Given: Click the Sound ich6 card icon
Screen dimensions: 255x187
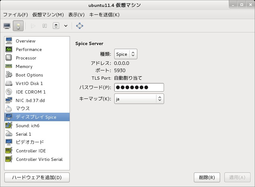Looking at the screenshot, I should 9,125.
